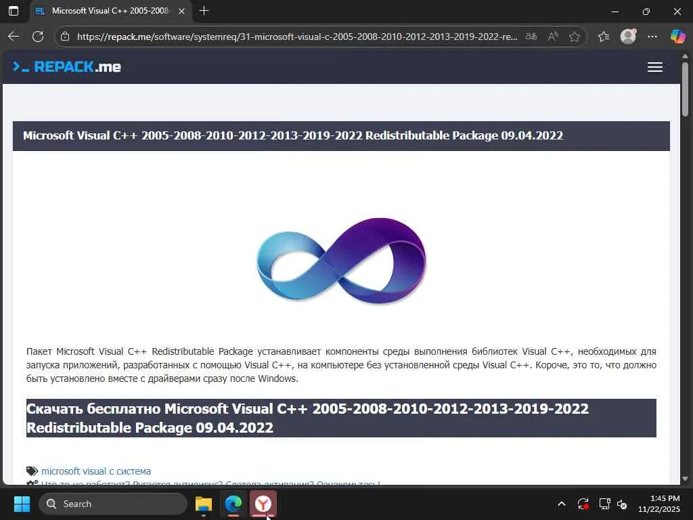Open Microsoft Edge taskbar icon
The height and width of the screenshot is (520, 693).
[x=233, y=504]
